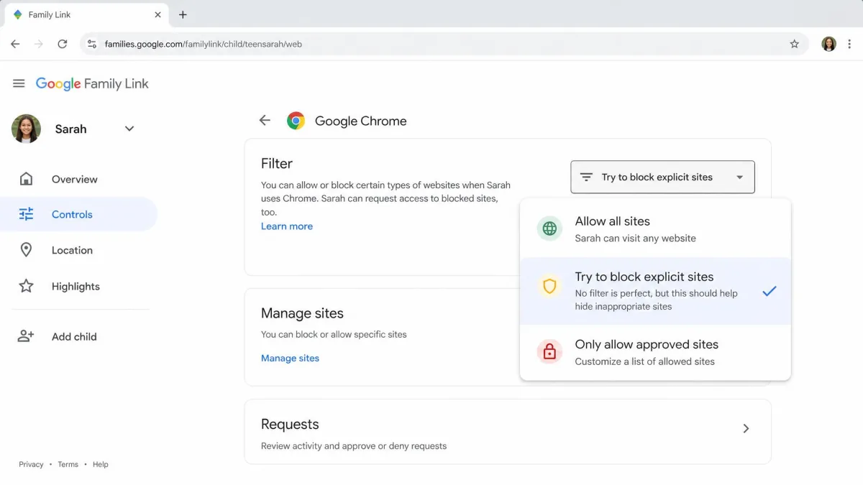This screenshot has width=863, height=485.
Task: Open the Privacy footer link
Action: pyautogui.click(x=31, y=464)
